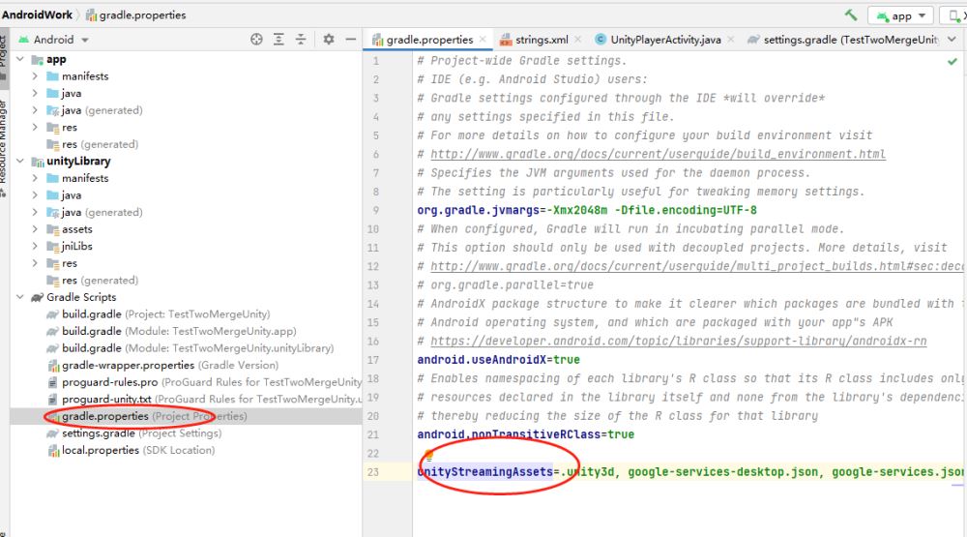This screenshot has height=537, width=967.
Task: Close the strings.xml editor tab
Action: [578, 40]
